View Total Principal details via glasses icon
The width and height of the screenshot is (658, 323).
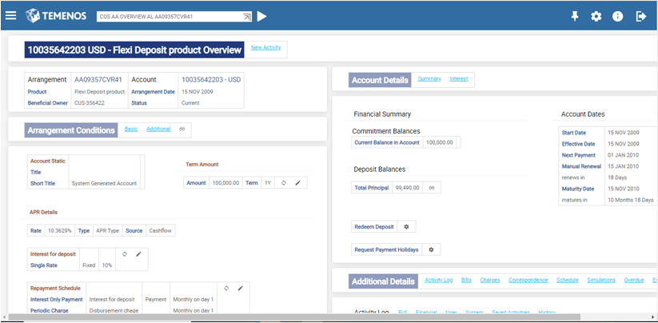(x=432, y=188)
